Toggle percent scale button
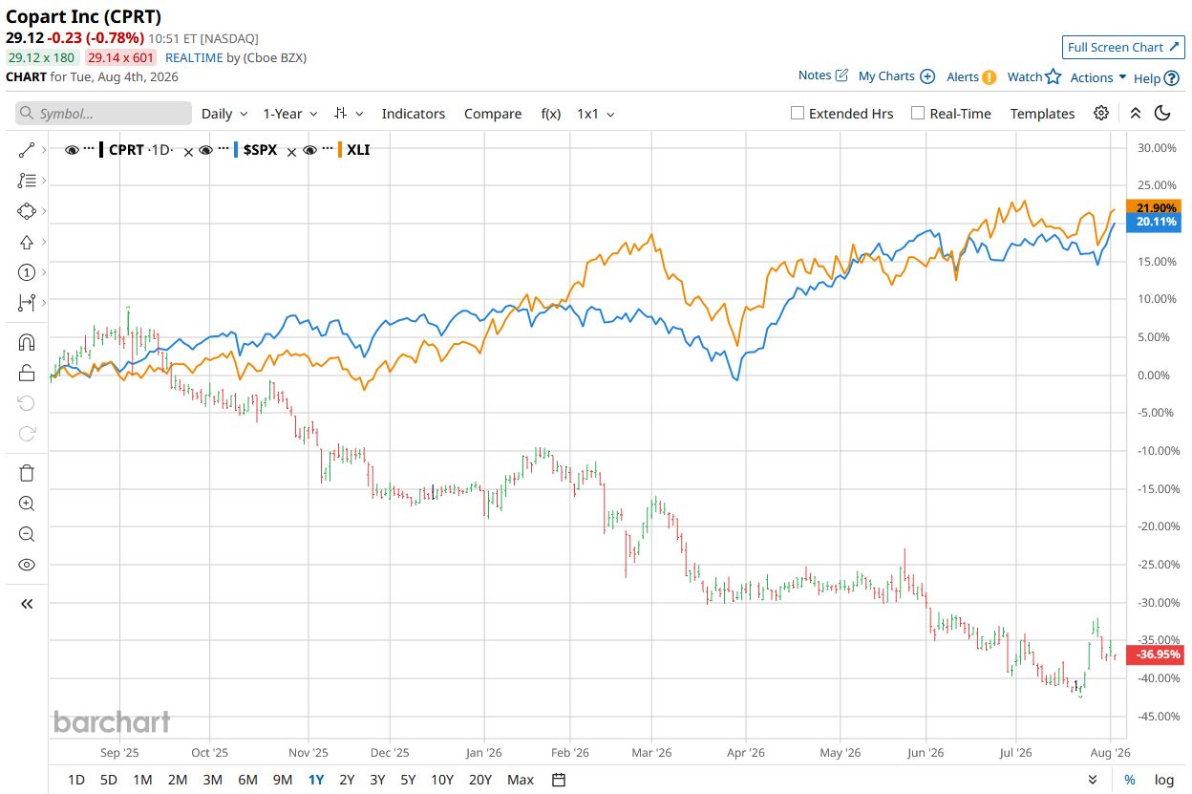 click(x=1130, y=780)
